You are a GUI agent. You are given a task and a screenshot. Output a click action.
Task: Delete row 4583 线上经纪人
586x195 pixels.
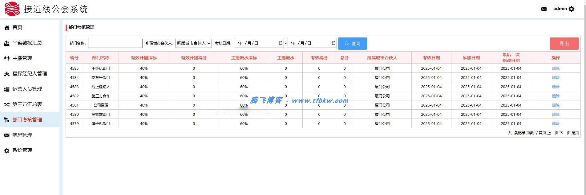click(x=556, y=87)
